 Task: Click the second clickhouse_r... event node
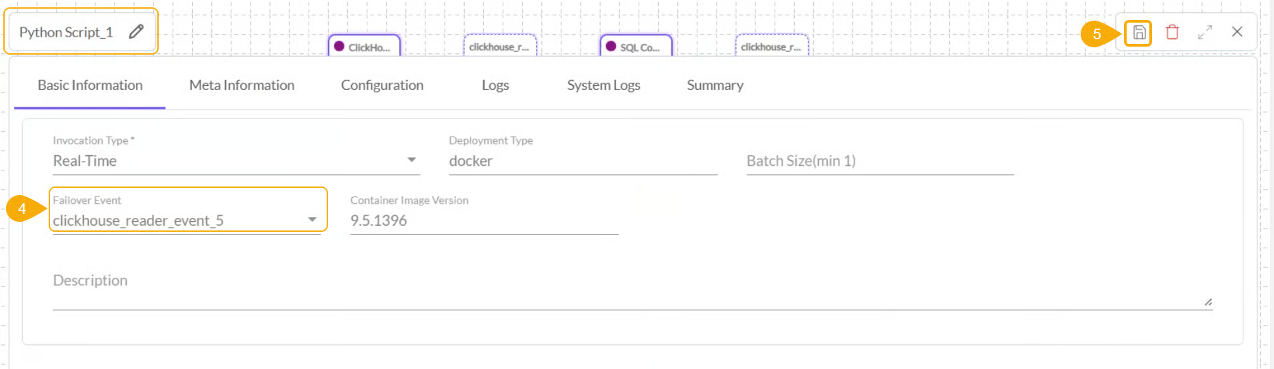[772, 47]
